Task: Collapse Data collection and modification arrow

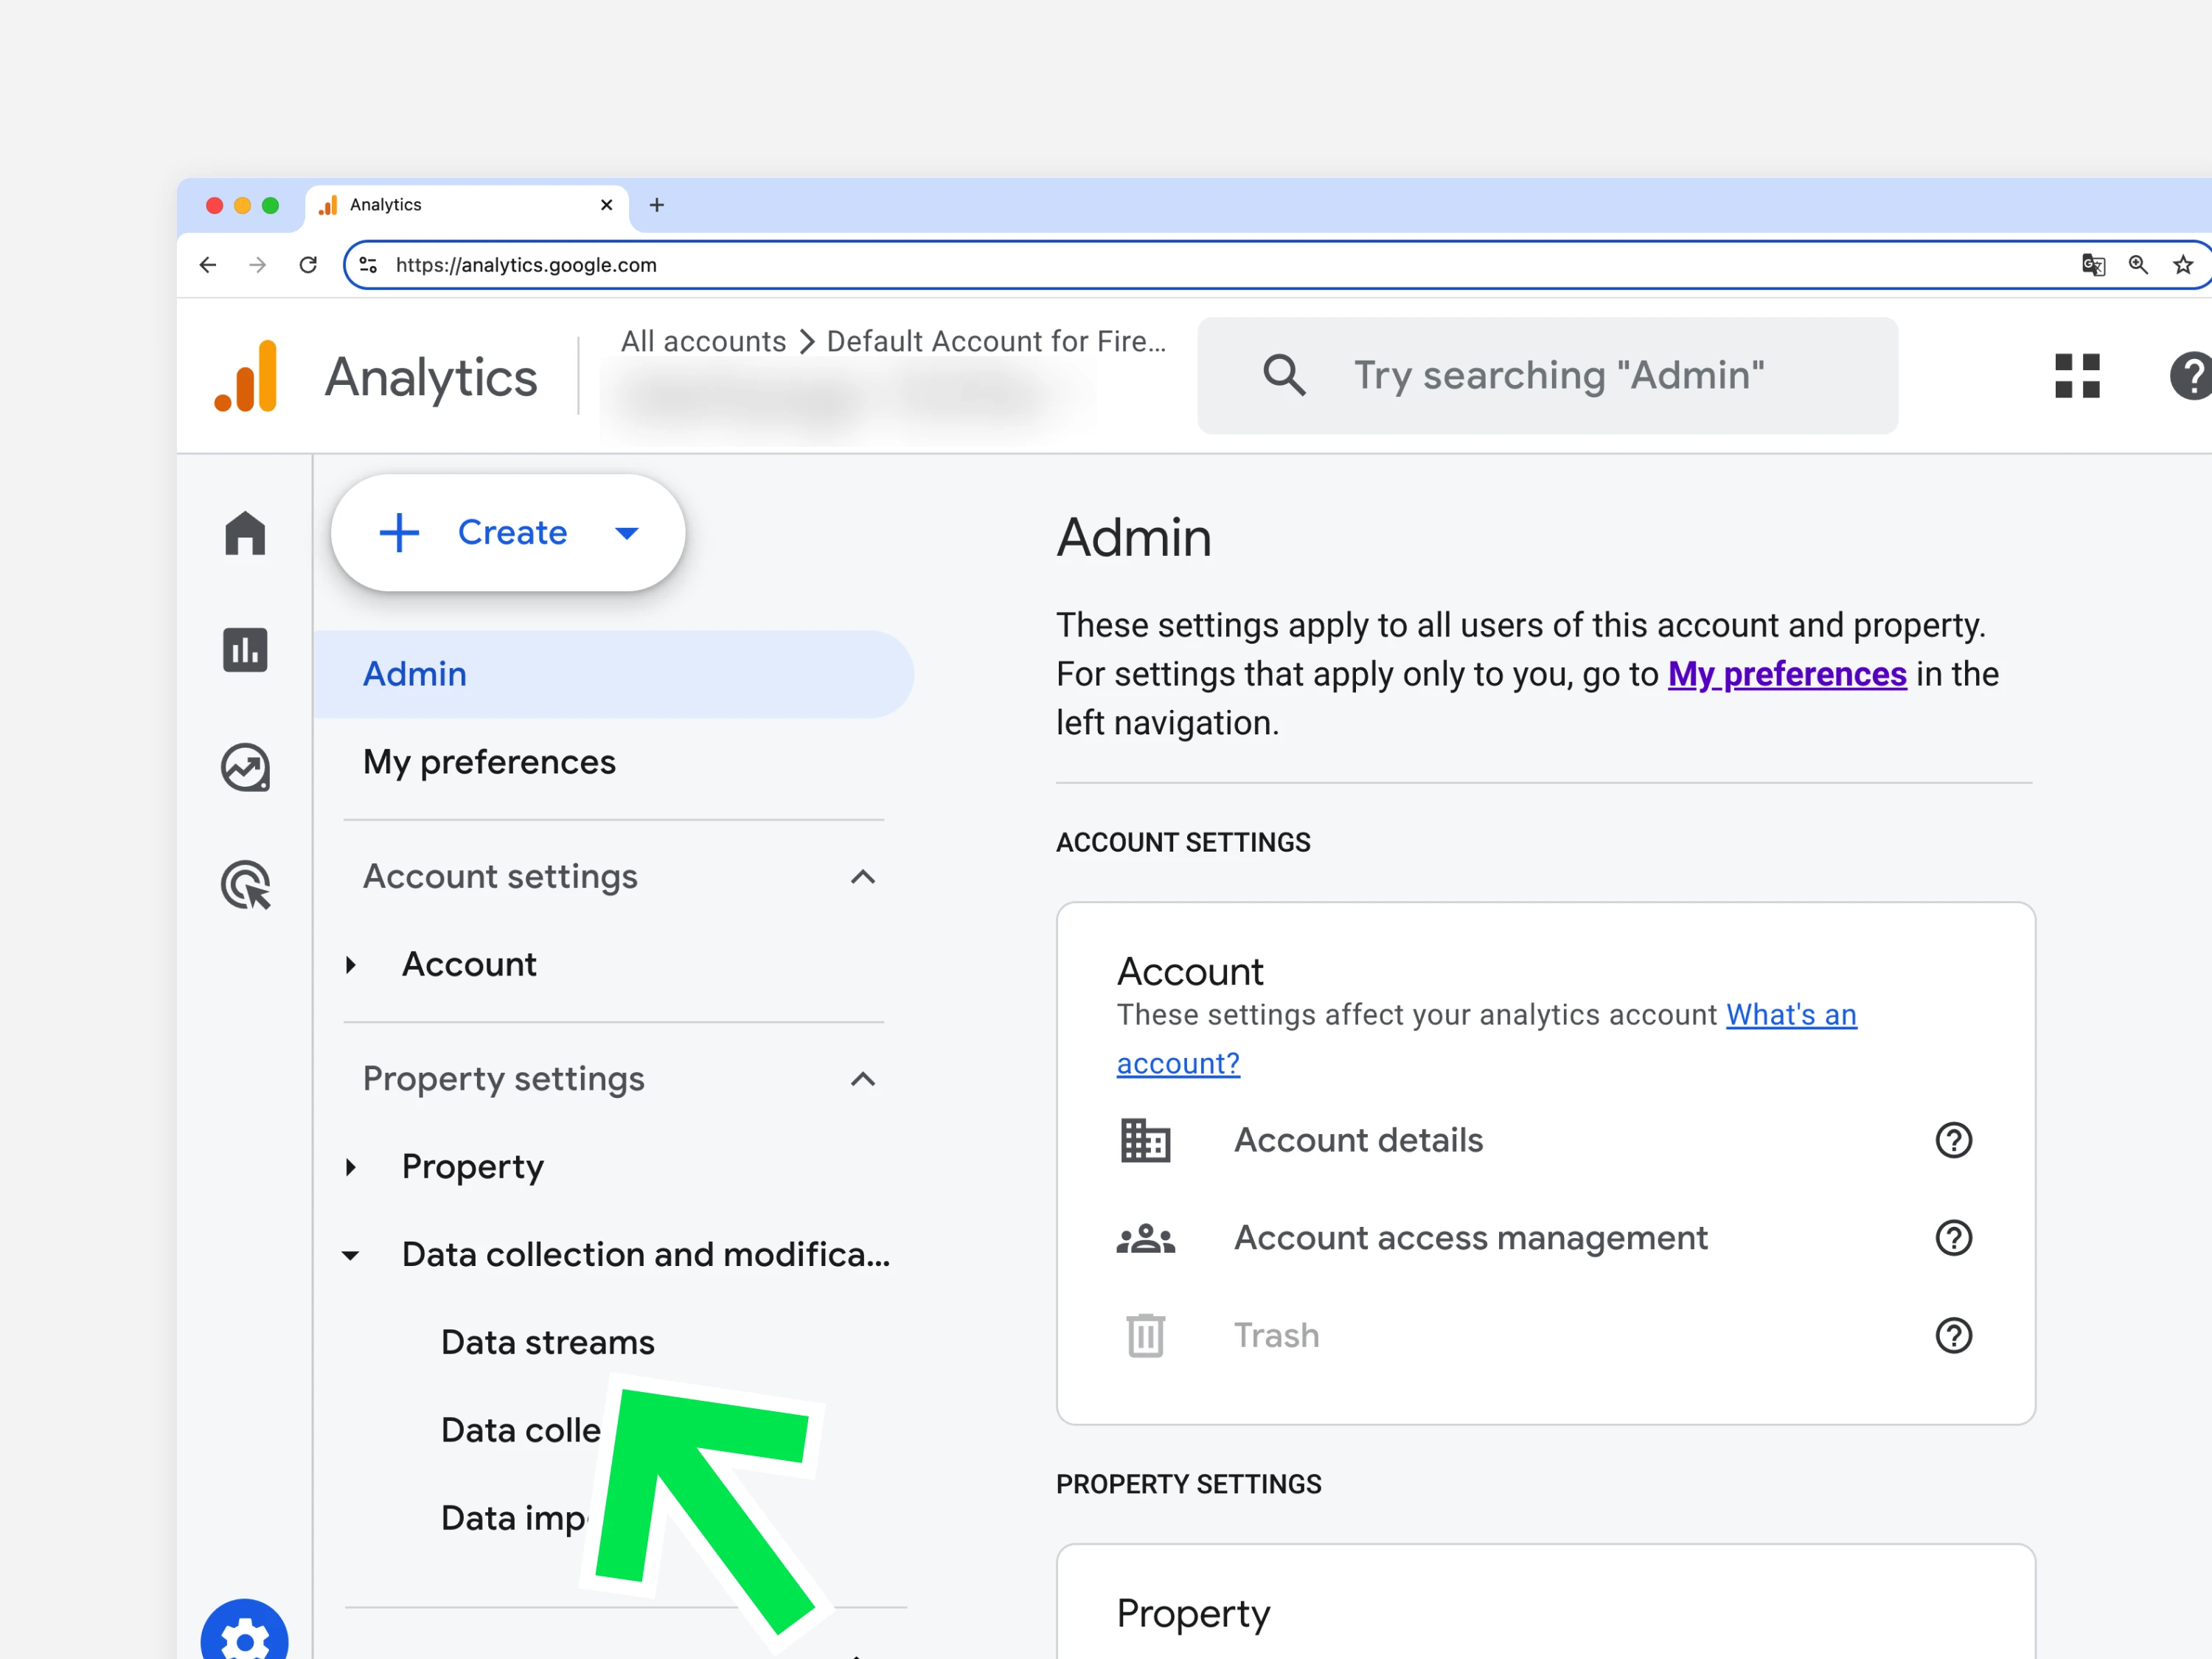Action: tap(351, 1256)
